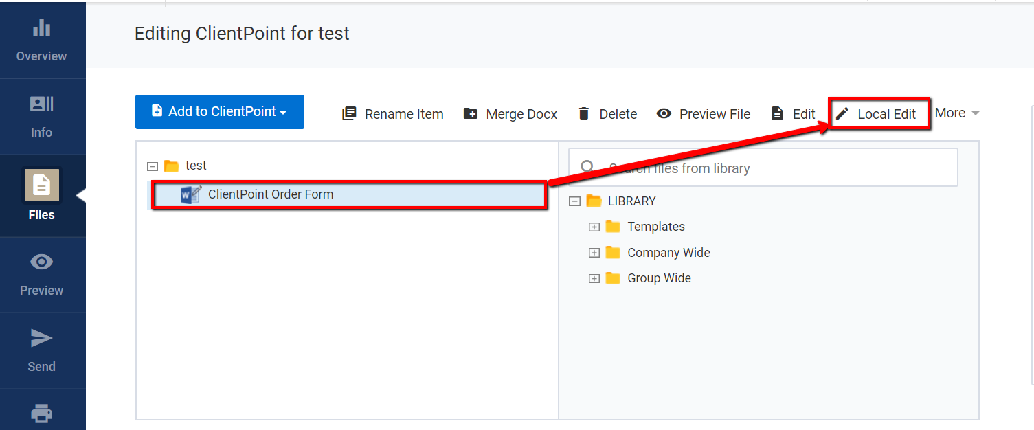Select the Files section icon
This screenshot has width=1034, height=430.
42,185
